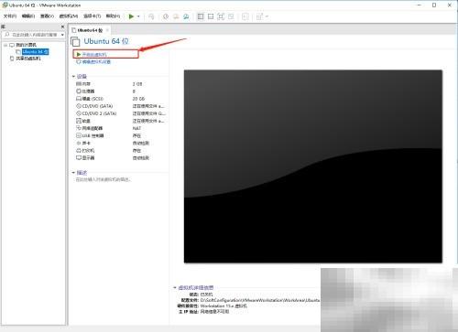Click the black VM screen preview

tap(313, 166)
